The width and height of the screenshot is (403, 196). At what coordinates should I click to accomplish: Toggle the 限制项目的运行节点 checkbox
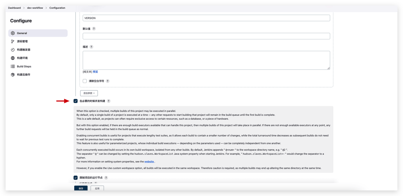coord(76,178)
